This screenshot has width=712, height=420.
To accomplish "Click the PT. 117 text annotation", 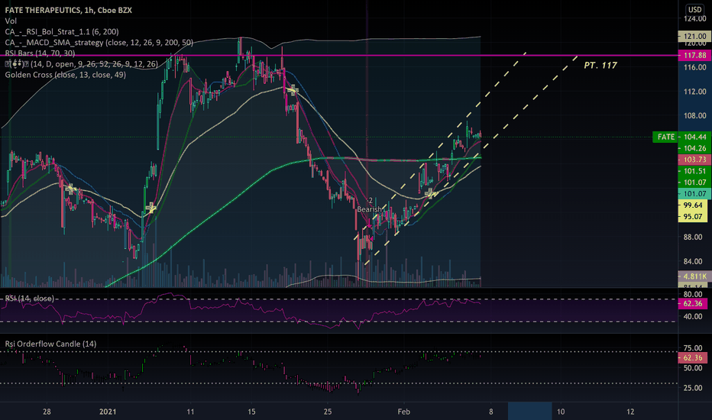I will (x=600, y=66).
